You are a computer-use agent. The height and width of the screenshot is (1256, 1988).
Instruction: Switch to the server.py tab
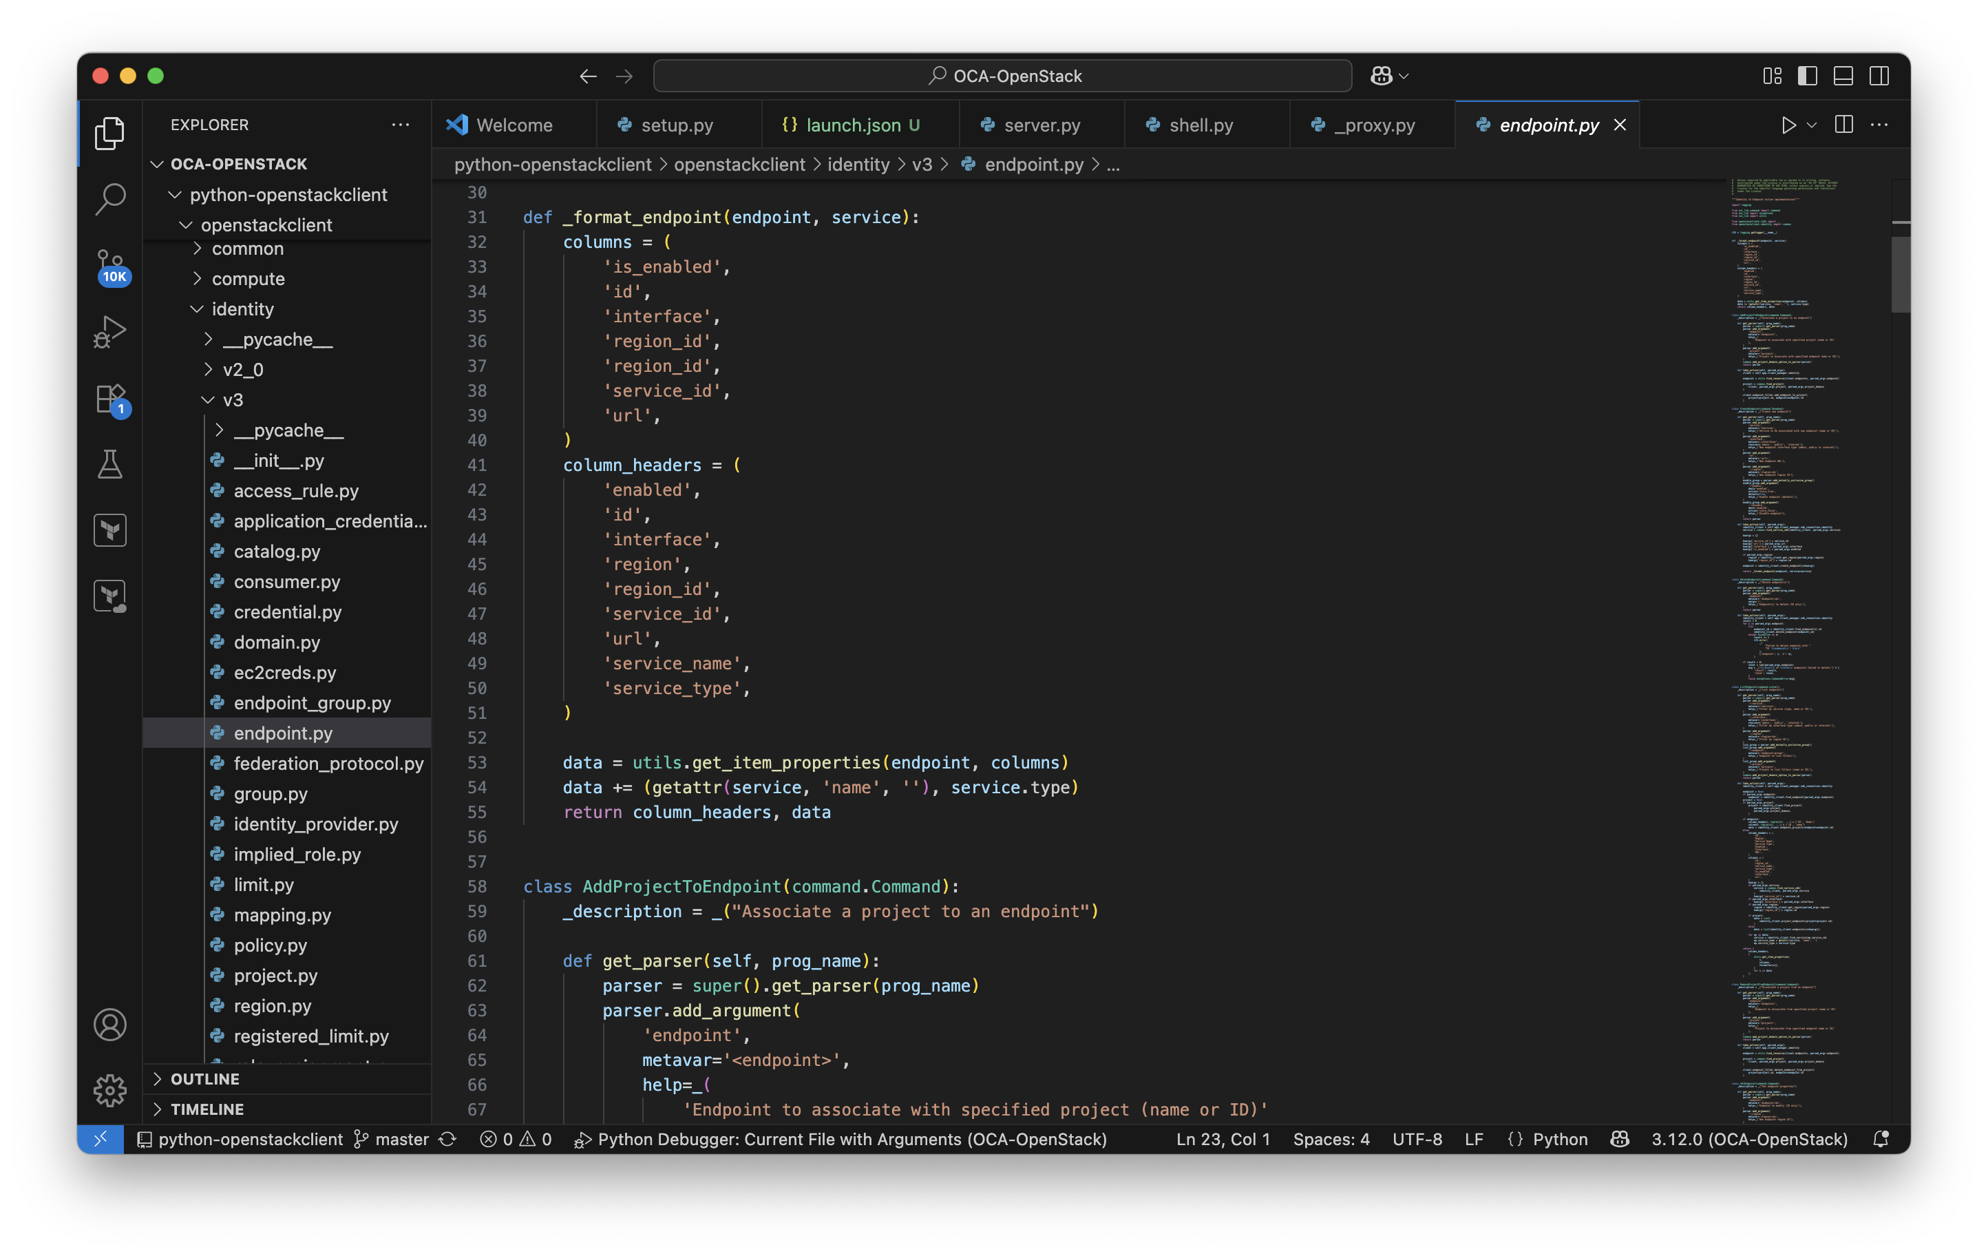click(x=1041, y=125)
